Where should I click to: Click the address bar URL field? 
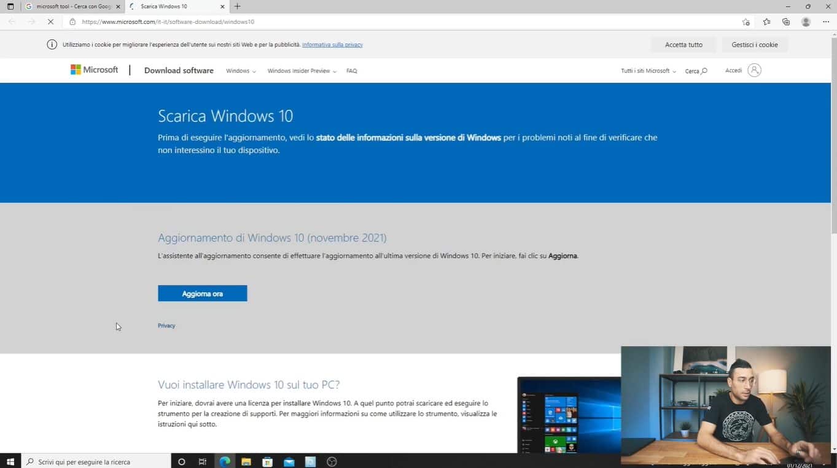pyautogui.click(x=405, y=21)
